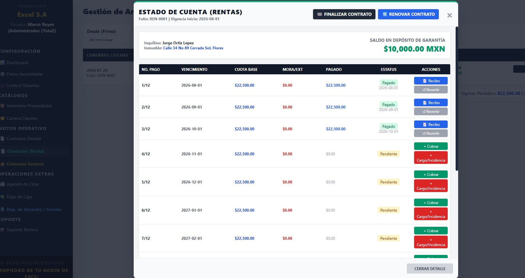525x278 pixels.
Task: Open Dep. de Garantía / Averías
Action: [x=34, y=209]
